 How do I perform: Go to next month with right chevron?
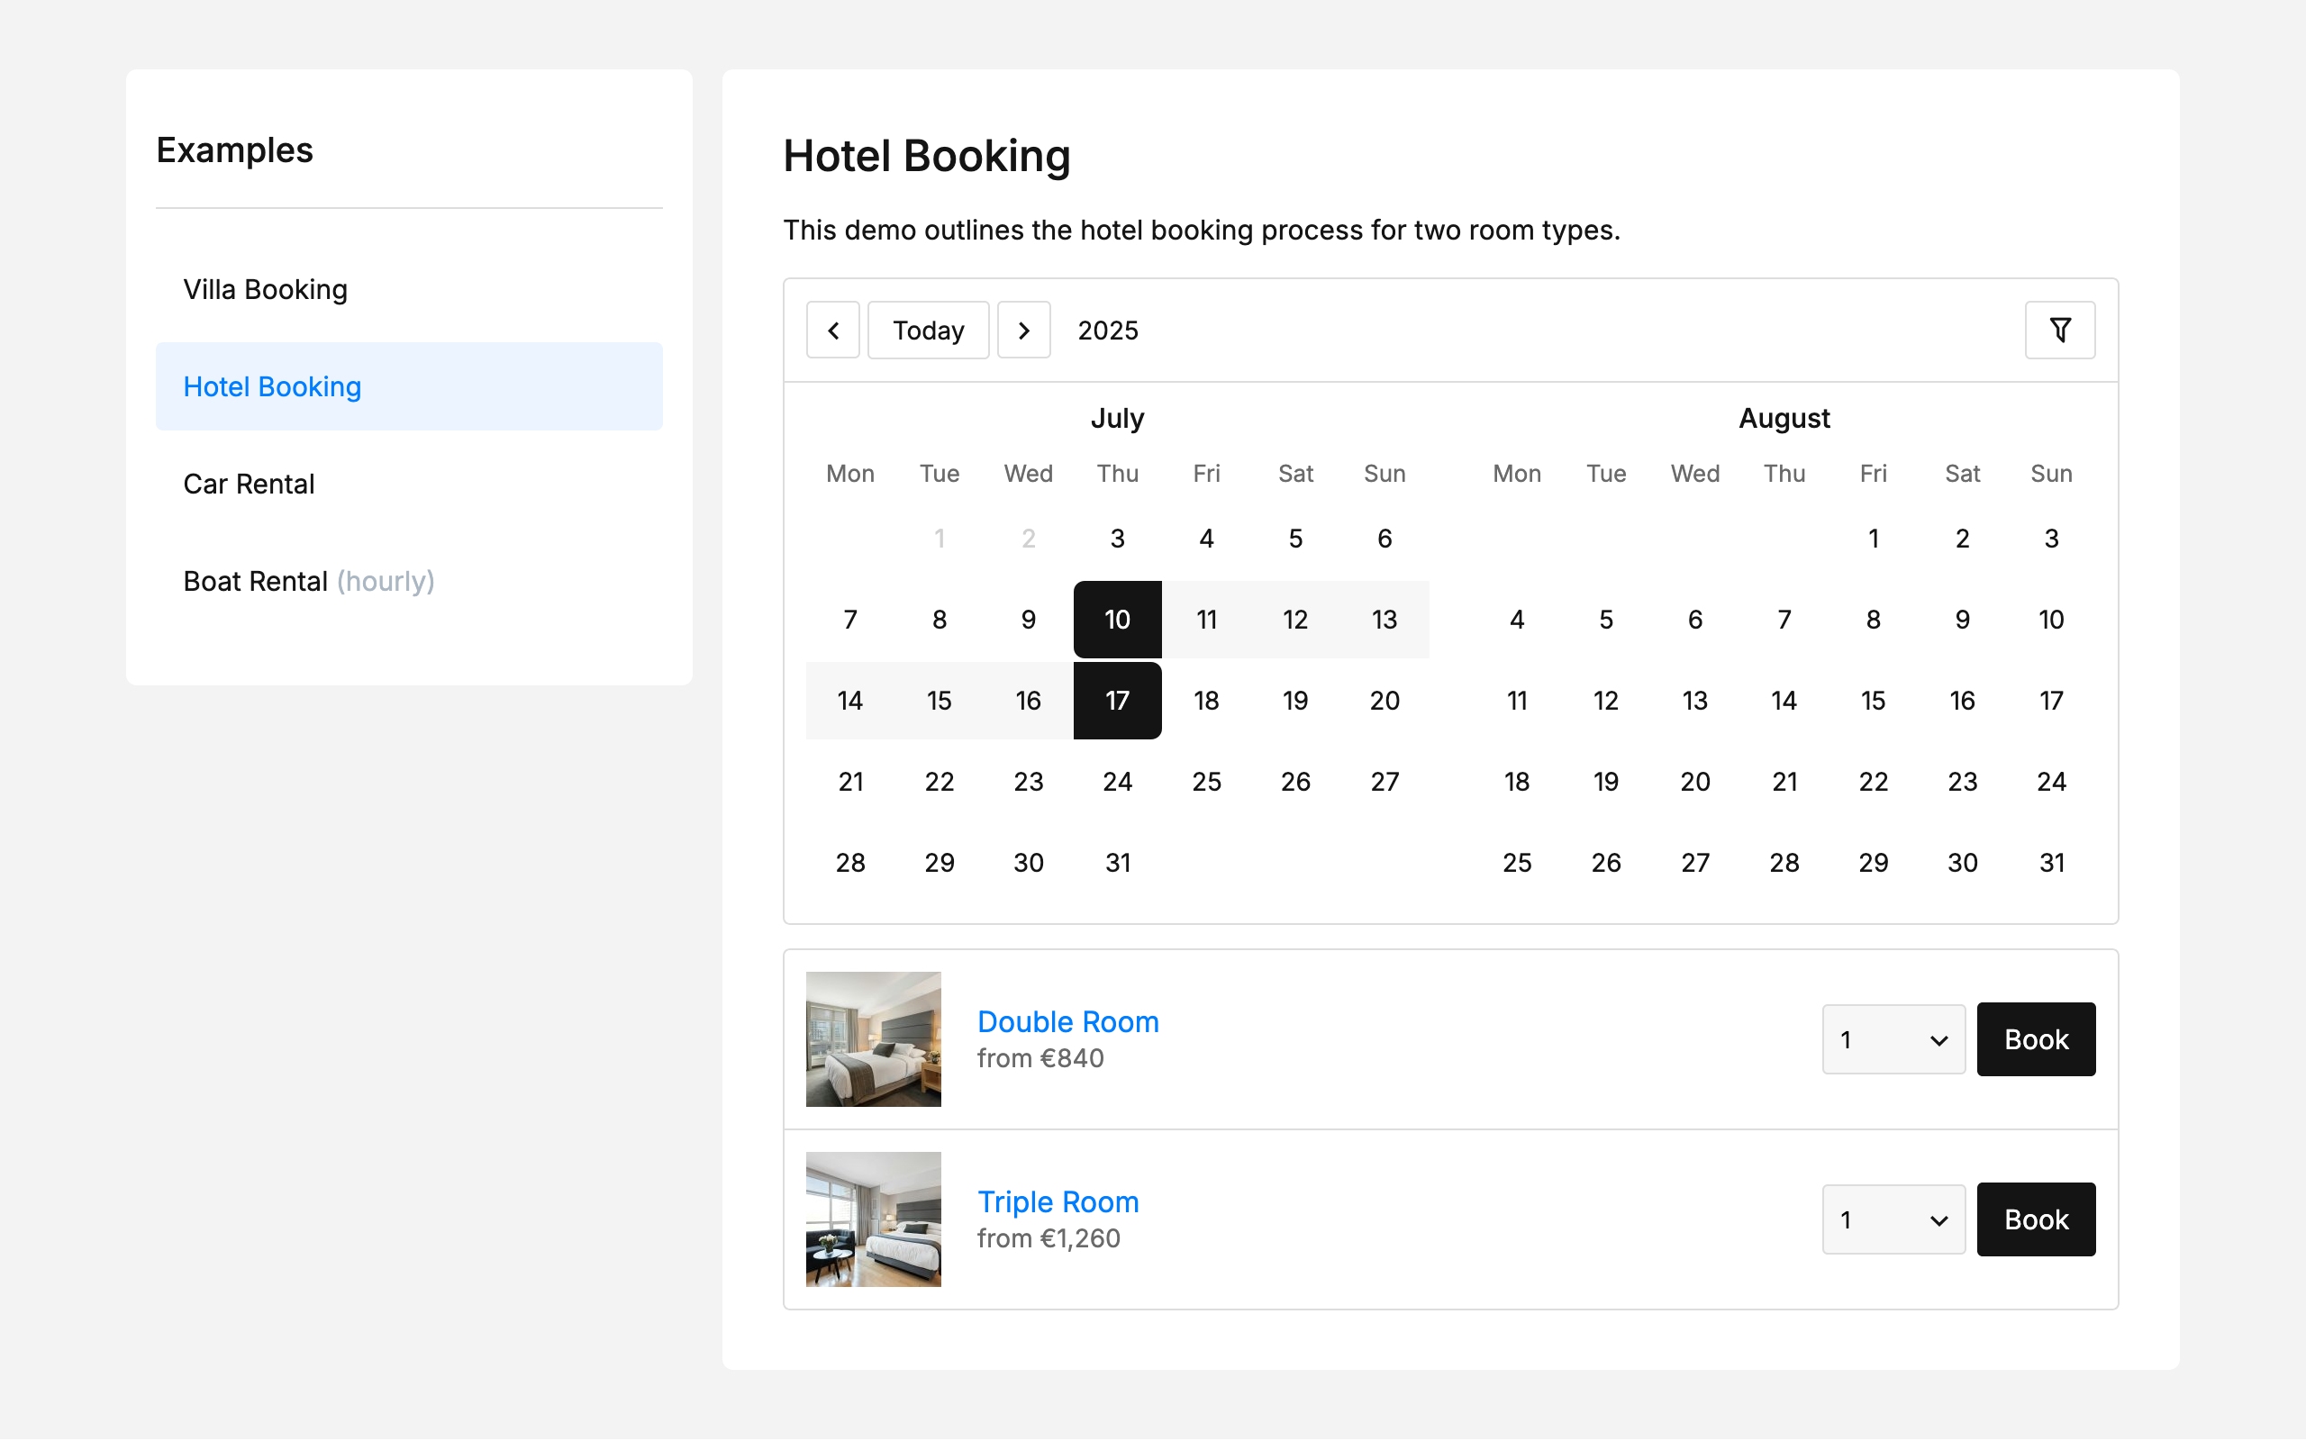1023,330
